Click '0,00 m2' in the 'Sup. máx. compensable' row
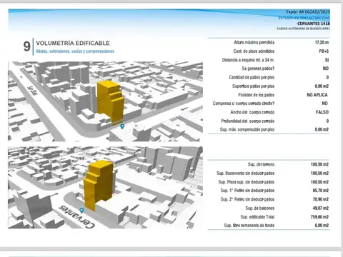Screen dimensions: 343x257 point(322,129)
